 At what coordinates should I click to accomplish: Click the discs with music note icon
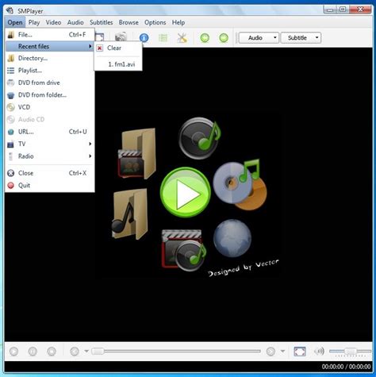click(240, 184)
